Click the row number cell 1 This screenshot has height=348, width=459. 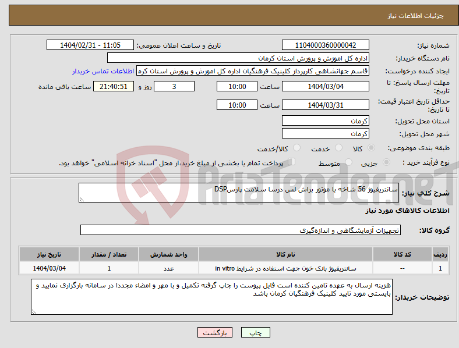[x=440, y=268]
